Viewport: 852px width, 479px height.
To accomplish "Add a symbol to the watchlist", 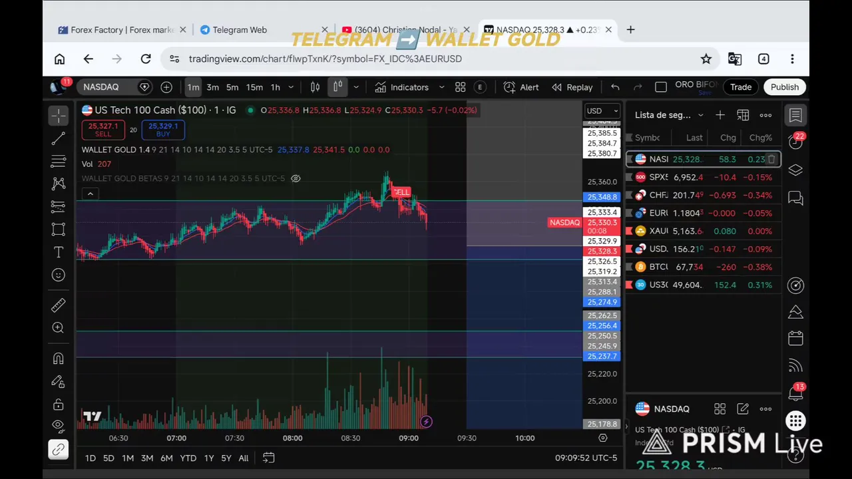I will point(720,115).
